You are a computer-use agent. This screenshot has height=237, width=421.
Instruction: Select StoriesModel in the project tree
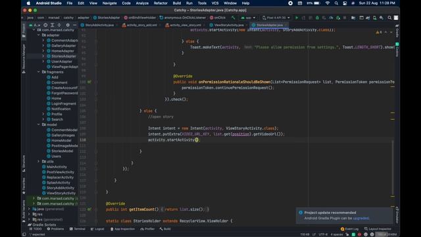coord(62,151)
